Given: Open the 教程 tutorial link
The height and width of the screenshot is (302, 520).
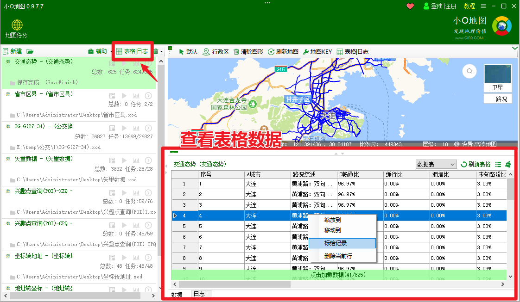Looking at the screenshot, I should click(x=469, y=6).
